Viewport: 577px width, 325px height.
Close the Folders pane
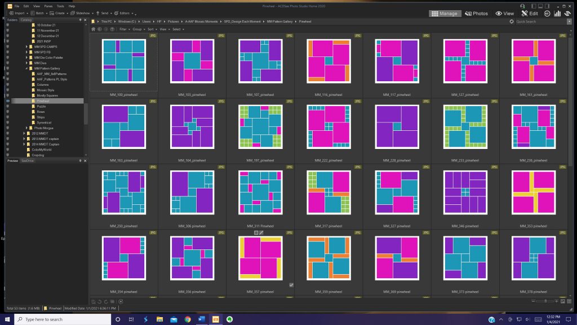[86, 20]
